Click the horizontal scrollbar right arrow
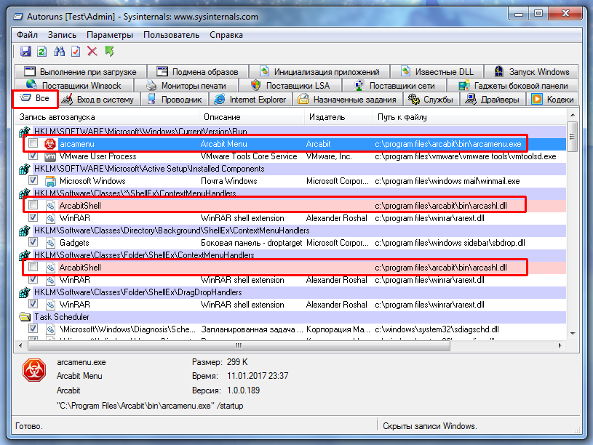This screenshot has height=445, width=593. (x=560, y=345)
